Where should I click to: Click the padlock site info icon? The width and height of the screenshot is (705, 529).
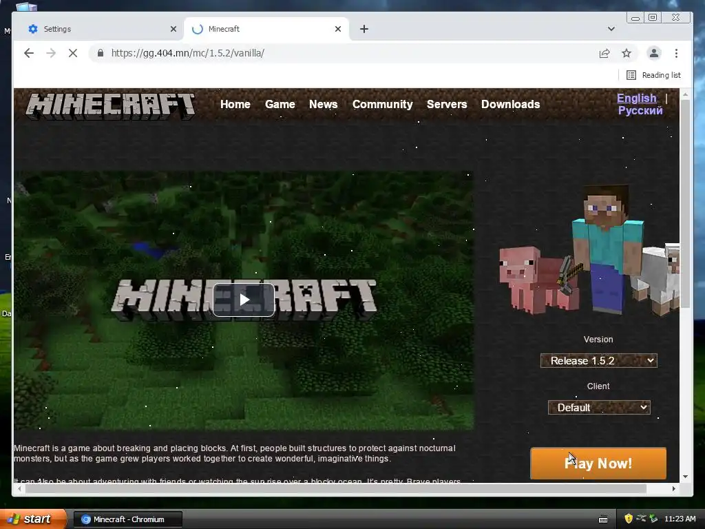(x=101, y=53)
